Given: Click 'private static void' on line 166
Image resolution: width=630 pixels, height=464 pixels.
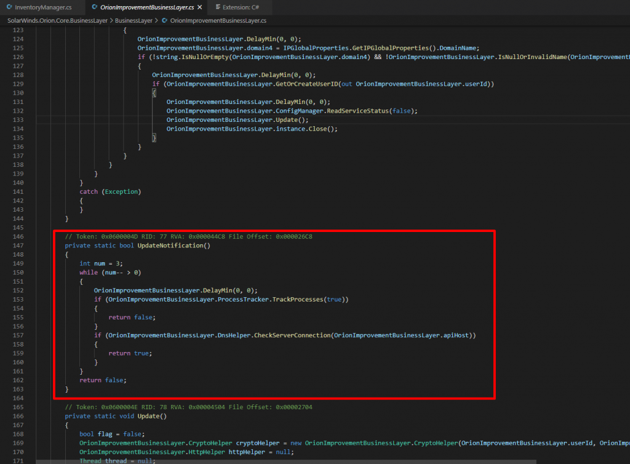Looking at the screenshot, I should tap(99, 416).
